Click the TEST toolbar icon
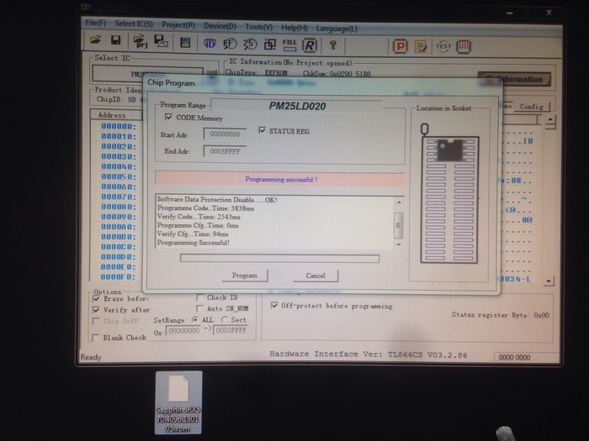589x441 pixels. (443, 47)
